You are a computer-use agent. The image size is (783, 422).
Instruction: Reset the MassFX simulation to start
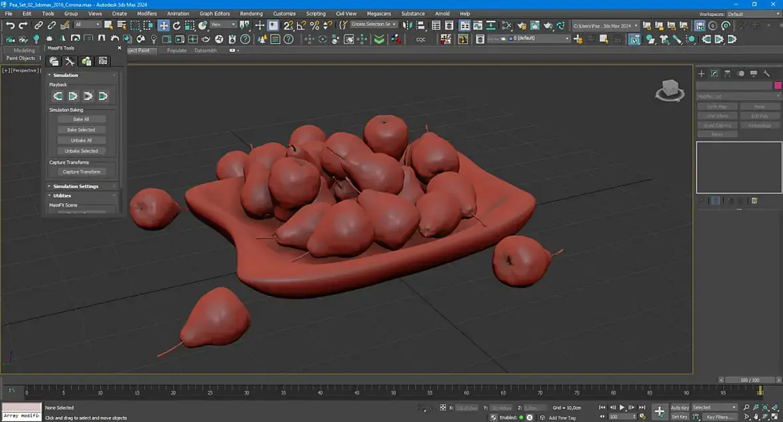point(58,96)
